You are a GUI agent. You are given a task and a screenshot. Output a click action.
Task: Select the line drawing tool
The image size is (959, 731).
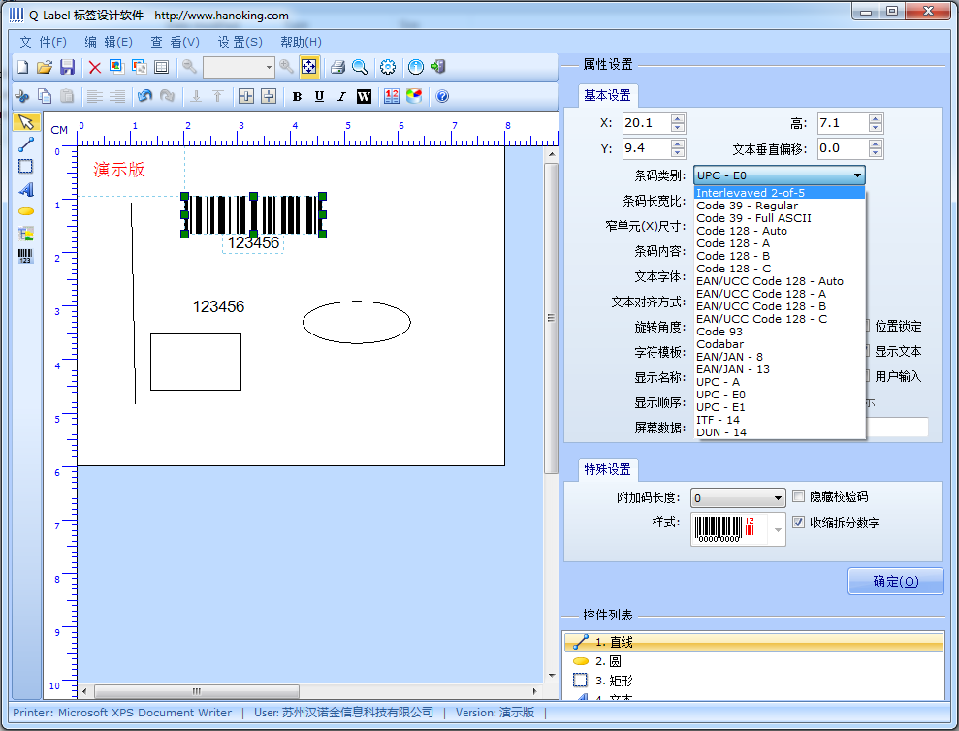click(25, 143)
